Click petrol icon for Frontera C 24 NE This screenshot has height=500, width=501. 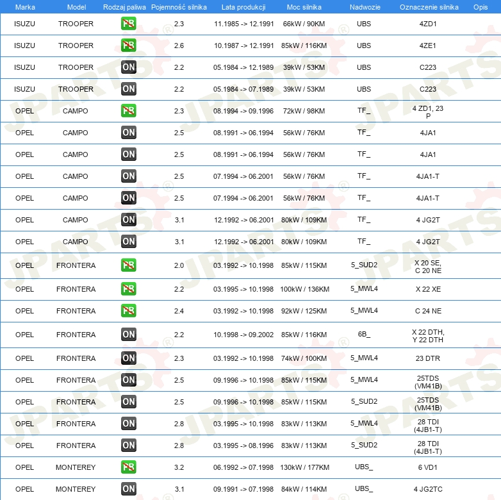coord(128,310)
